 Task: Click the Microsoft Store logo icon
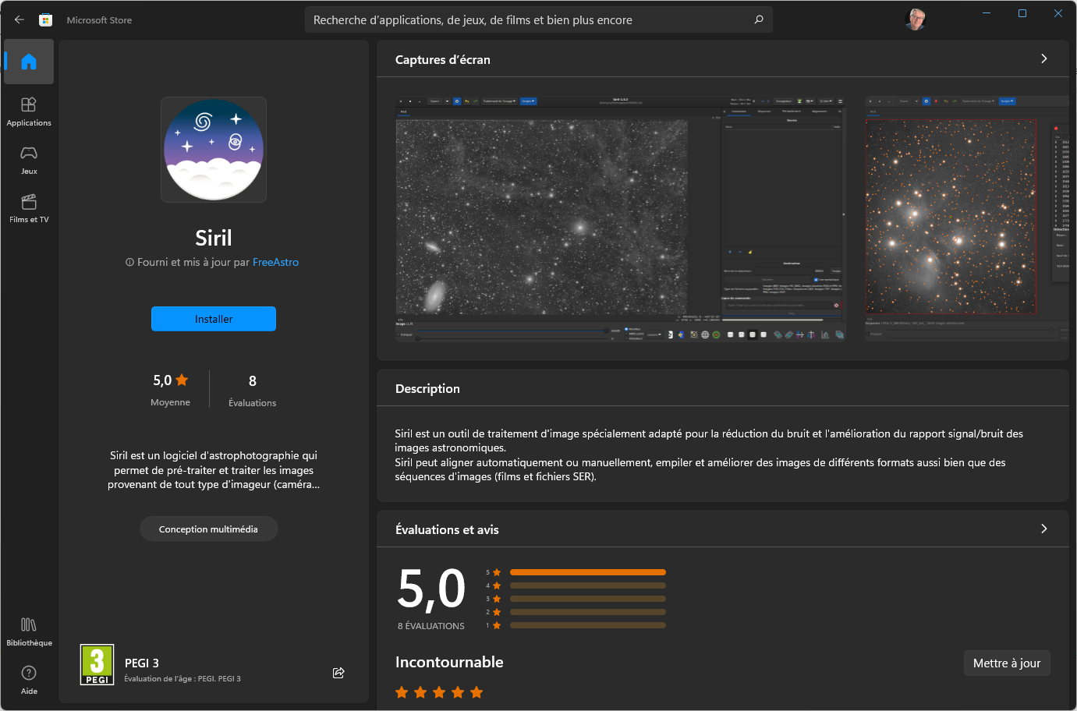click(x=46, y=19)
